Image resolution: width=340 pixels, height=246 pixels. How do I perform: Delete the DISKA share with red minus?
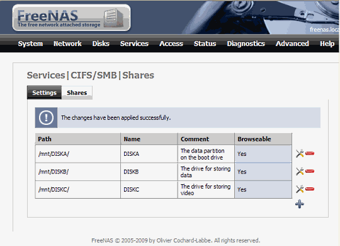pyautogui.click(x=310, y=154)
